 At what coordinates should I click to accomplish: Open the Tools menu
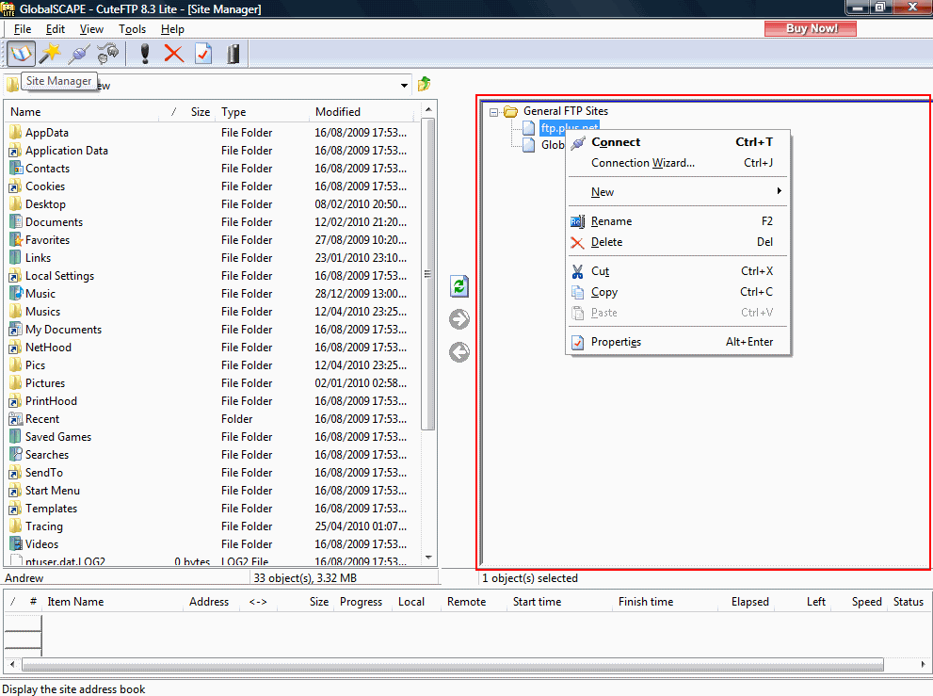132,29
